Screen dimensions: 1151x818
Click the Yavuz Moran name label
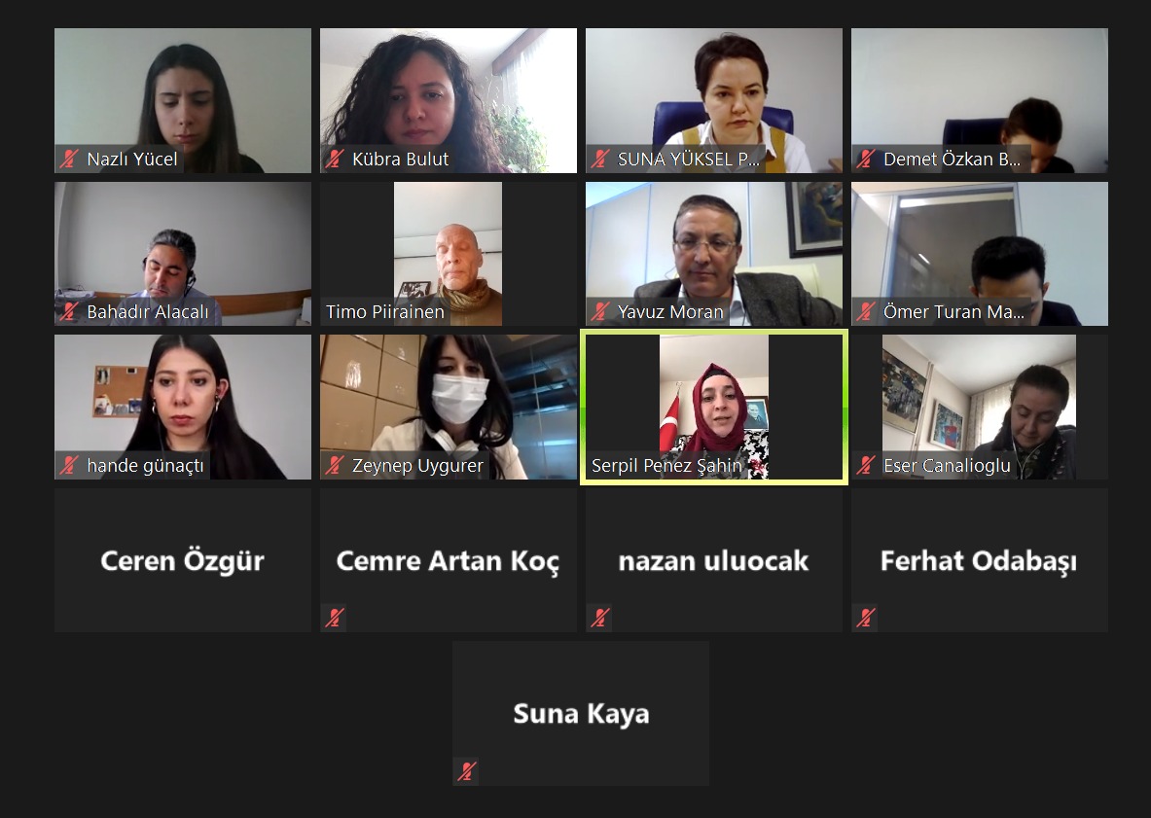pos(670,312)
